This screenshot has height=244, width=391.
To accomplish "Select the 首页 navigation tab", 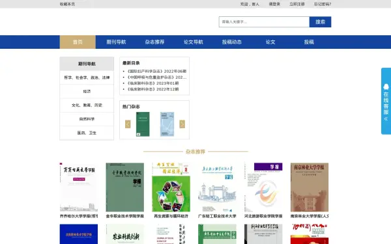I will click(x=78, y=42).
